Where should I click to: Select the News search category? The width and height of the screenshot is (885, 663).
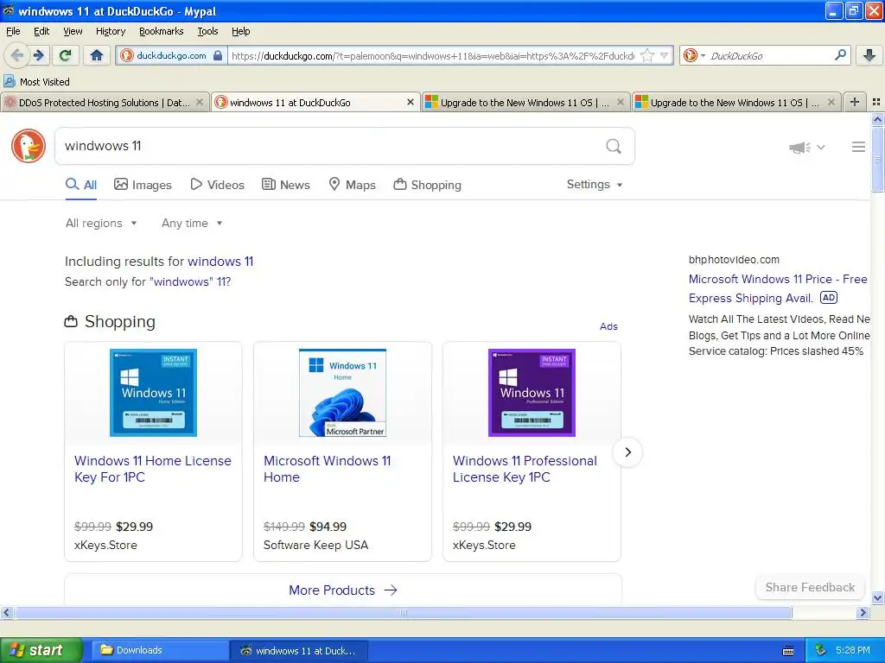click(x=286, y=185)
